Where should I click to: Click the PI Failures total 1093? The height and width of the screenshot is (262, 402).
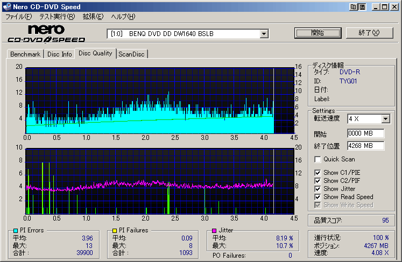pyautogui.click(x=186, y=253)
